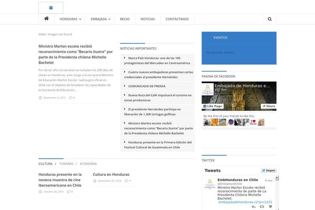This screenshot has width=315, height=210.
Task: Click clock icon next to November 4, 2015
Action: point(40,98)
